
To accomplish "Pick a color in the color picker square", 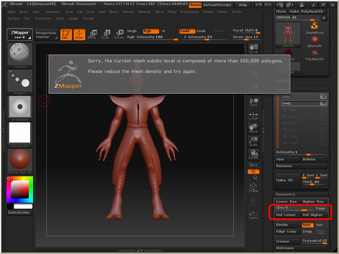I will [x=20, y=190].
